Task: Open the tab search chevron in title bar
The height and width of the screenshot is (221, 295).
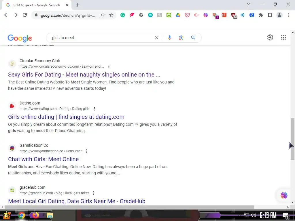Action: click(x=249, y=4)
